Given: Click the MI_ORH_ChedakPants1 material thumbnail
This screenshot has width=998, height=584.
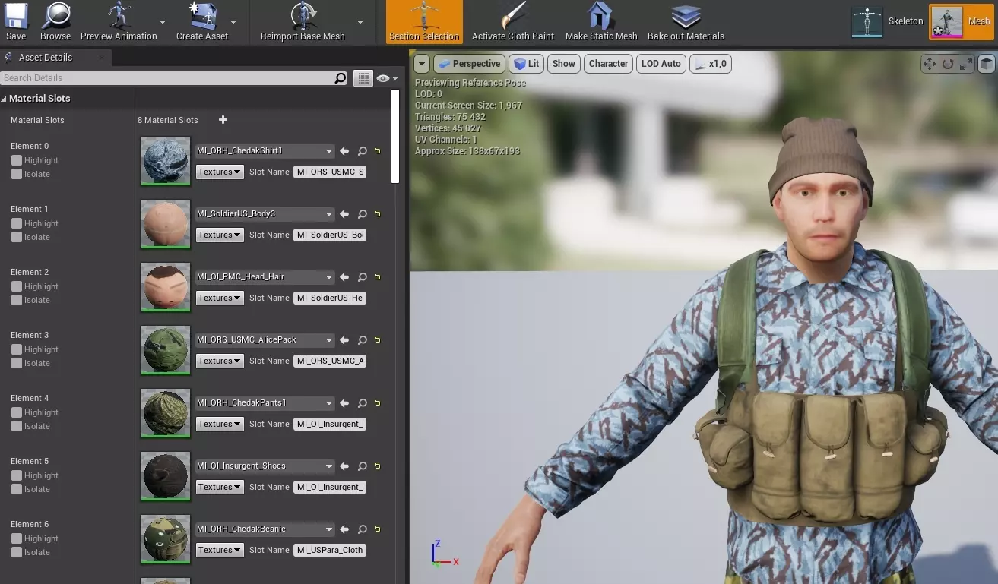Looking at the screenshot, I should (x=166, y=413).
